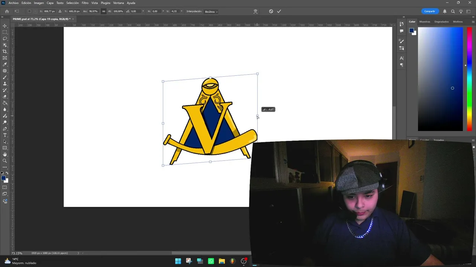Open the Interpolación dropdown
The image size is (476, 267).
[x=211, y=11]
